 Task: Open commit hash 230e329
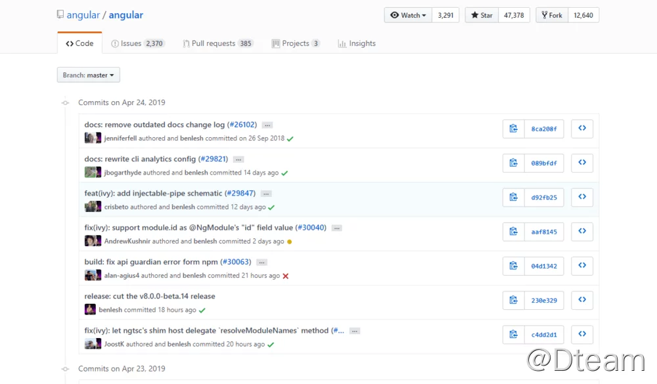click(x=544, y=300)
